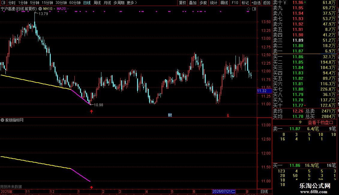The width and height of the screenshot is (339, 195).
Task: Switch to 月线 monthly chart
Action: [107, 3]
